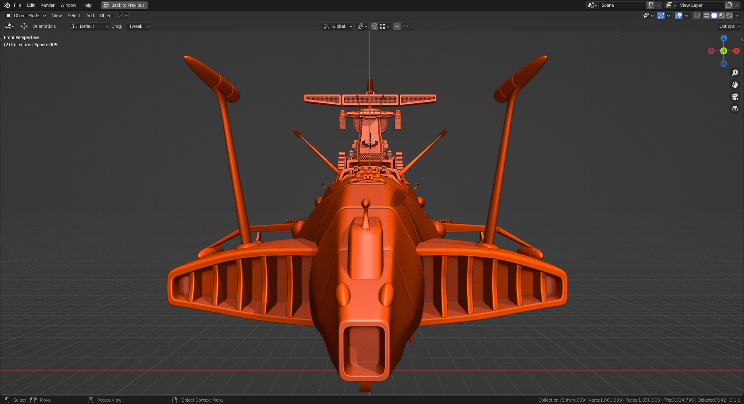Click the red X axis gizmo ball
The height and width of the screenshot is (404, 744).
pyautogui.click(x=736, y=51)
